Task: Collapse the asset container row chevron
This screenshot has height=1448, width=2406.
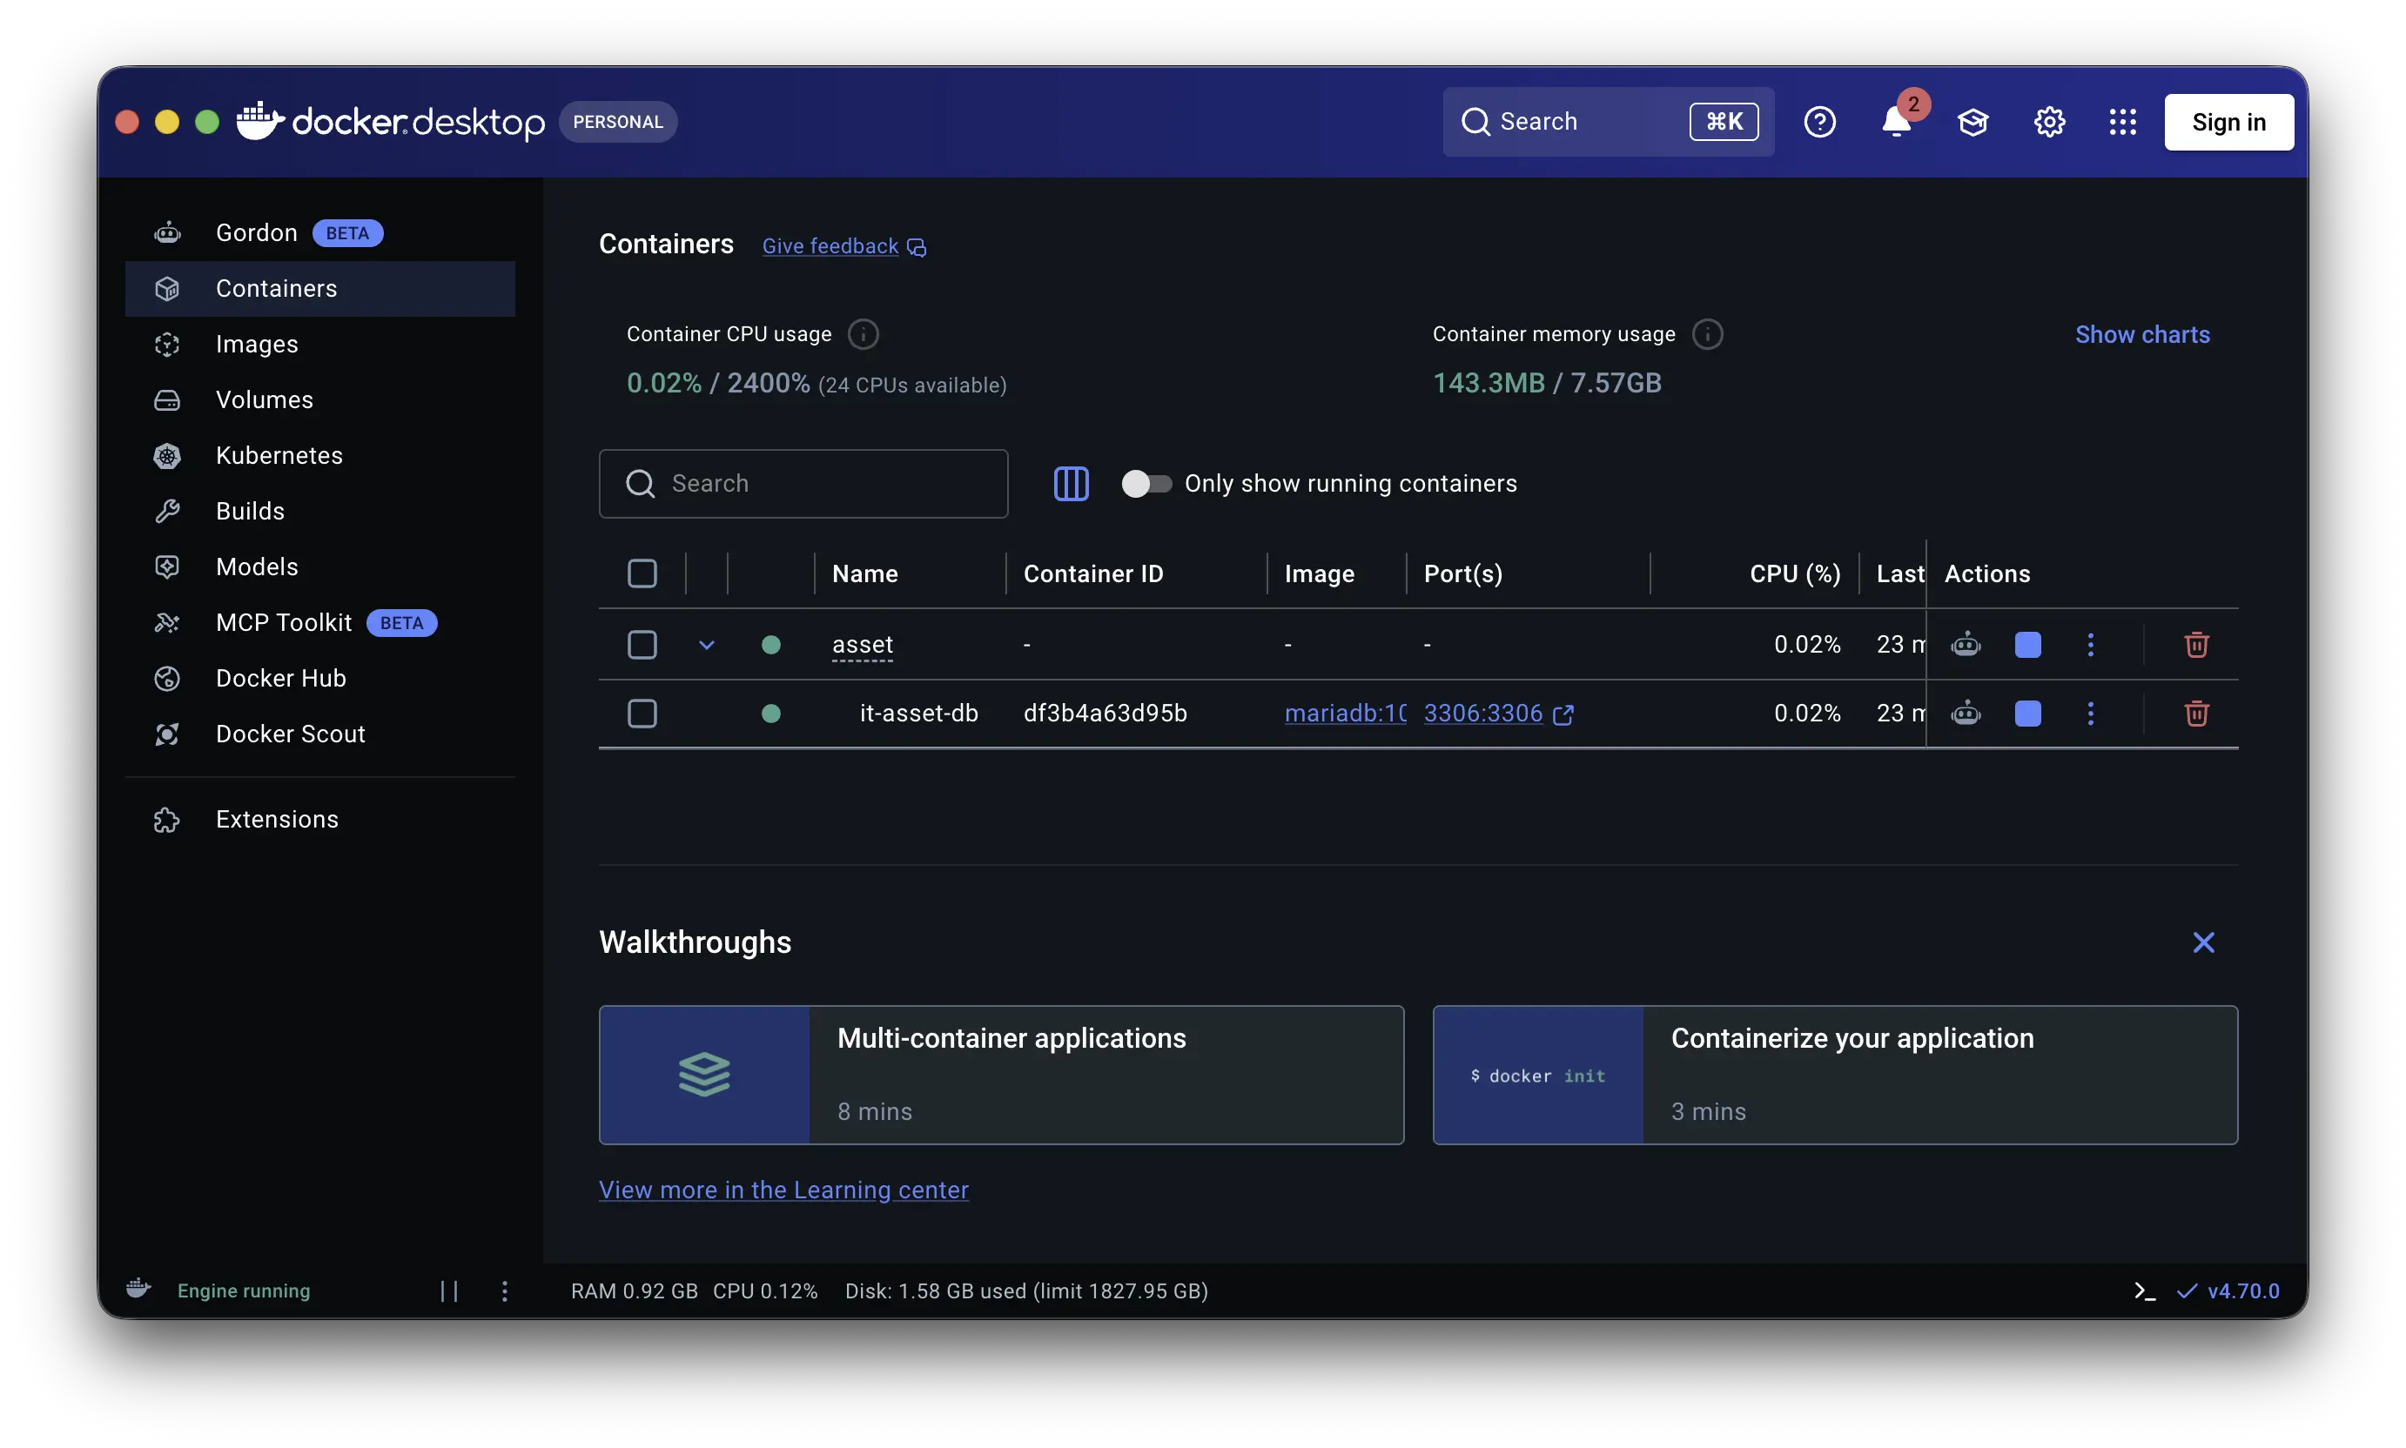Action: [x=706, y=644]
